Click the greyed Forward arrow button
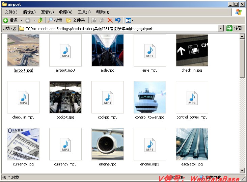Viewport: 247px width, 182px height. point(28,20)
